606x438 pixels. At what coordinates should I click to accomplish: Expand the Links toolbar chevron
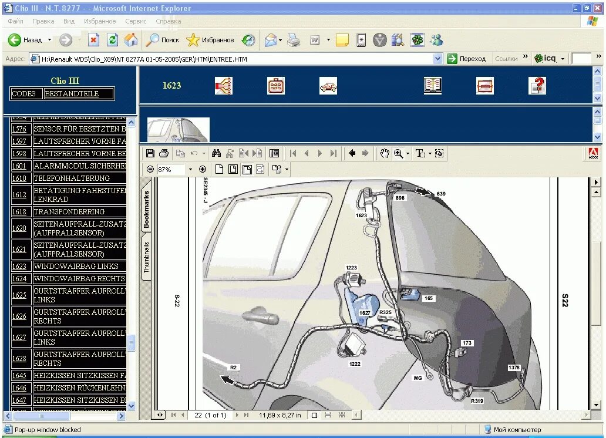click(525, 56)
